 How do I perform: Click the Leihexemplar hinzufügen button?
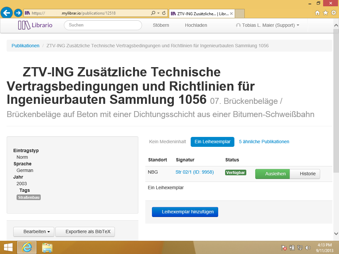[185, 212]
